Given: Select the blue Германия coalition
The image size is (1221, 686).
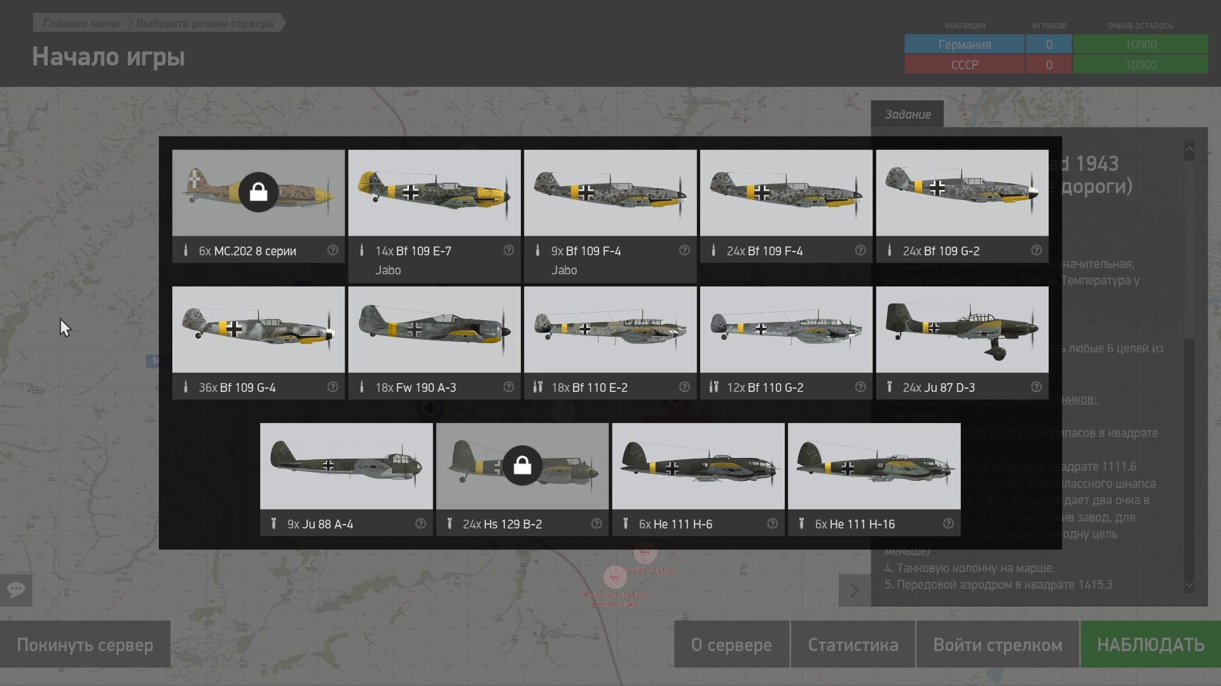Looking at the screenshot, I should 965,44.
